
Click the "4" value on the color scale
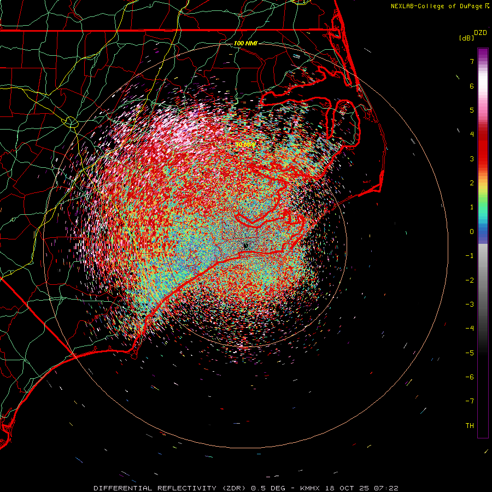472,134
